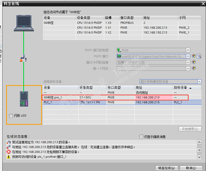206x171 pixels.
Task: Click shield icon beside first gateway field
Action: coord(194,68)
